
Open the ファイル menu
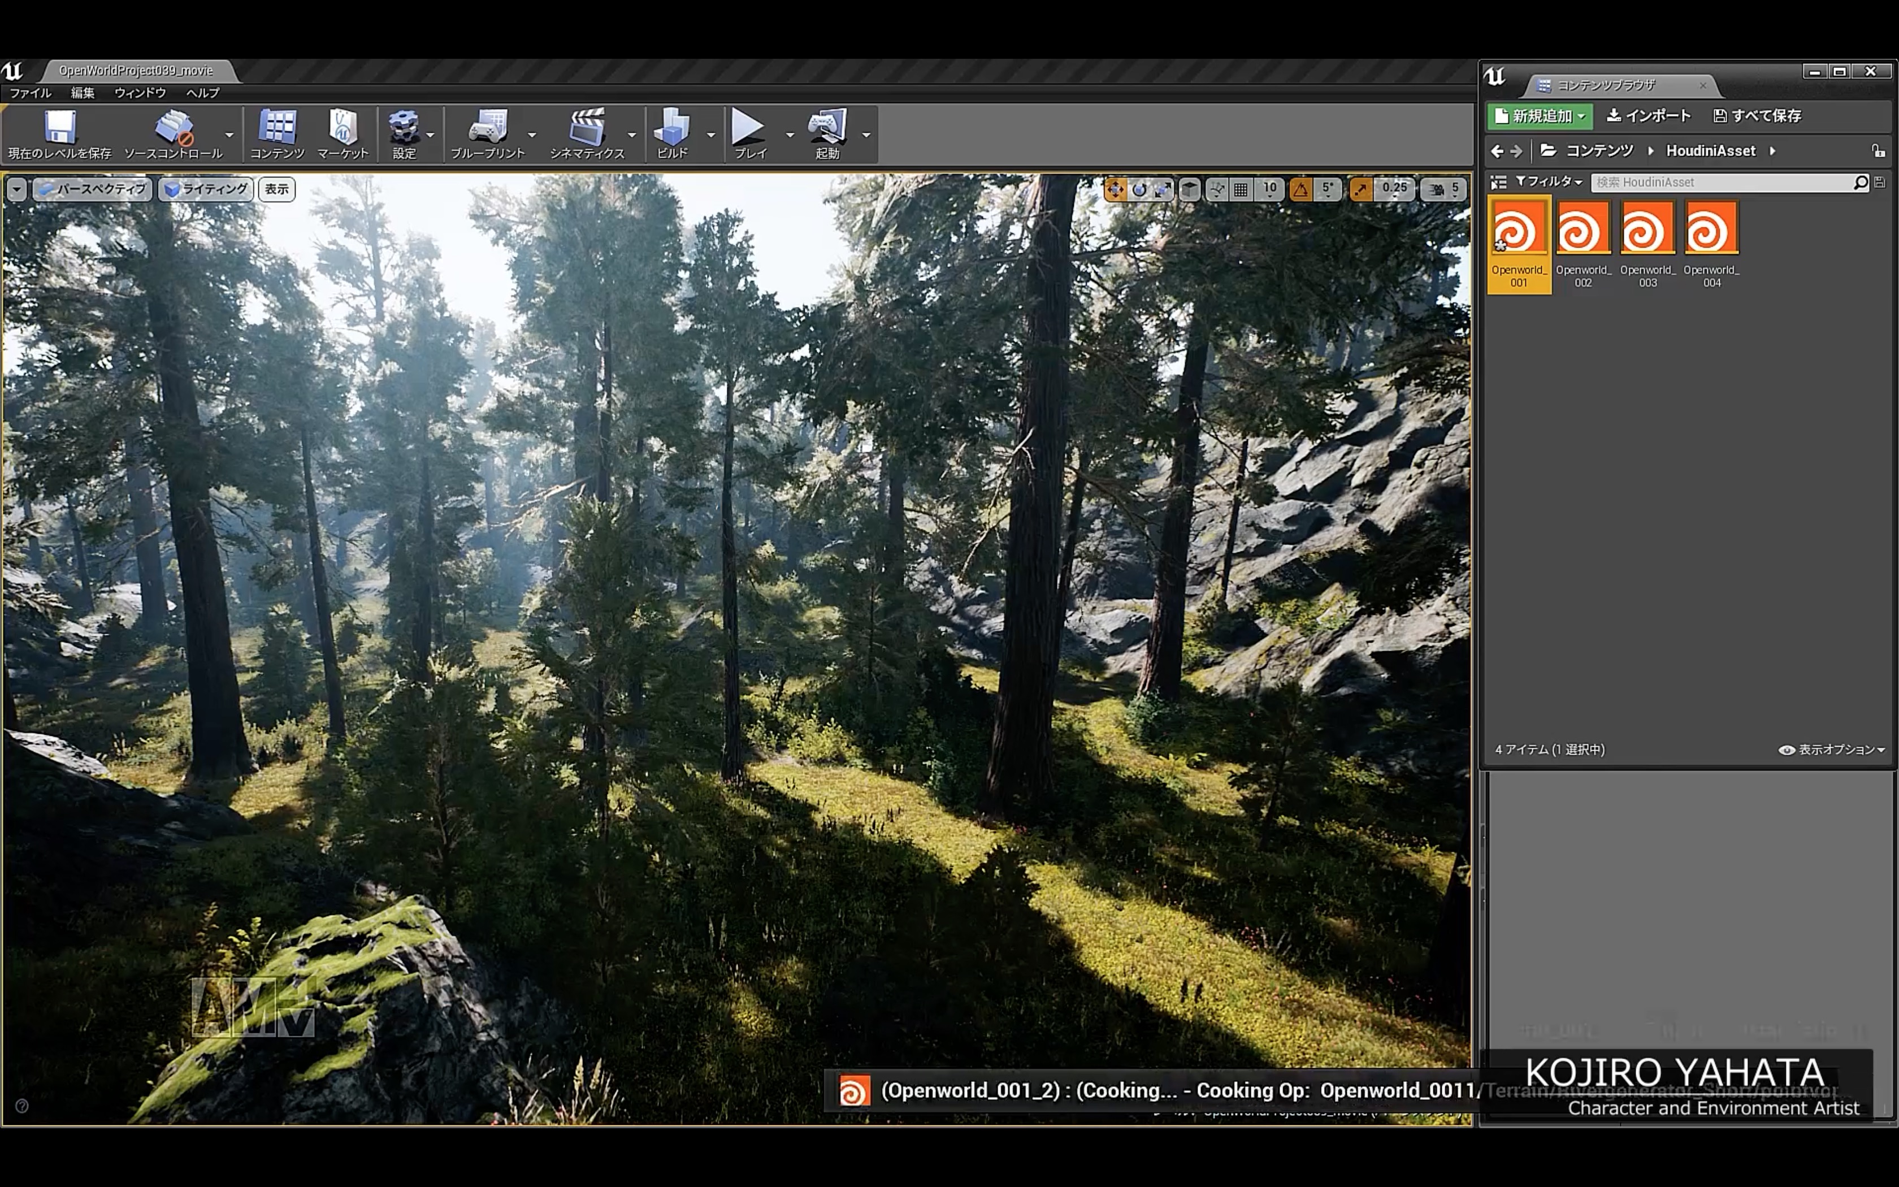(30, 93)
